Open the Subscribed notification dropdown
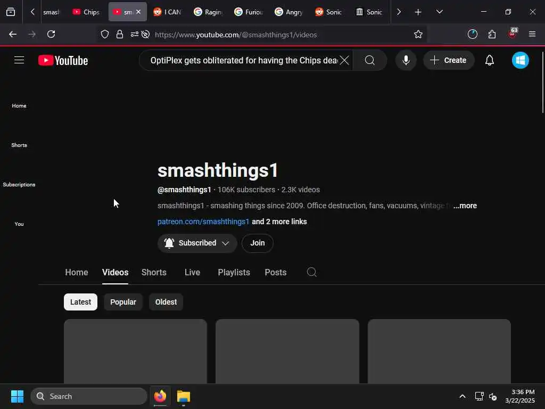 point(197,243)
